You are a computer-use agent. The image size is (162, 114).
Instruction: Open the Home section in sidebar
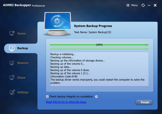[x=21, y=33]
